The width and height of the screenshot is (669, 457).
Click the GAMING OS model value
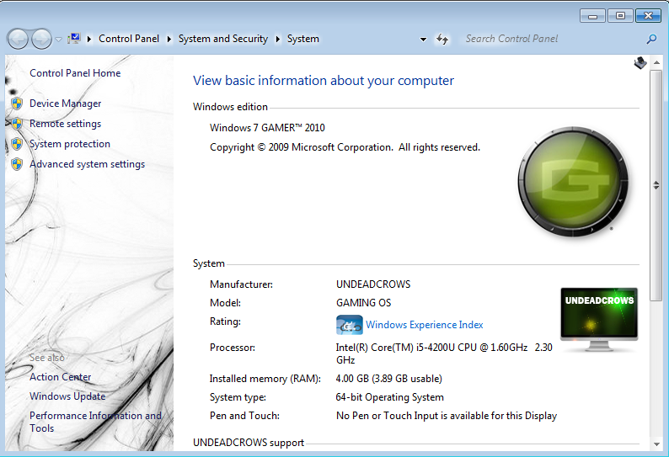[363, 303]
